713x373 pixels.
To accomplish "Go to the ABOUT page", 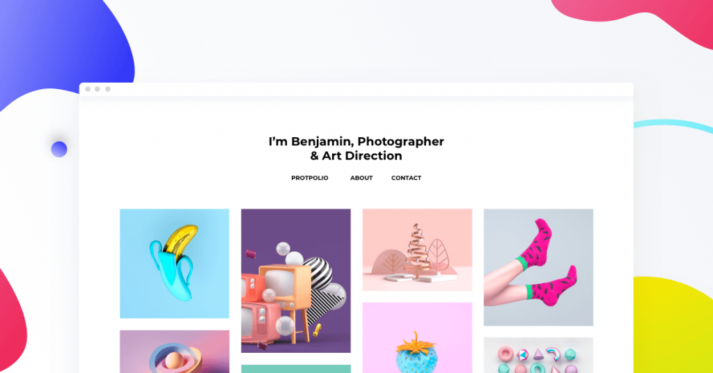I will 361,177.
